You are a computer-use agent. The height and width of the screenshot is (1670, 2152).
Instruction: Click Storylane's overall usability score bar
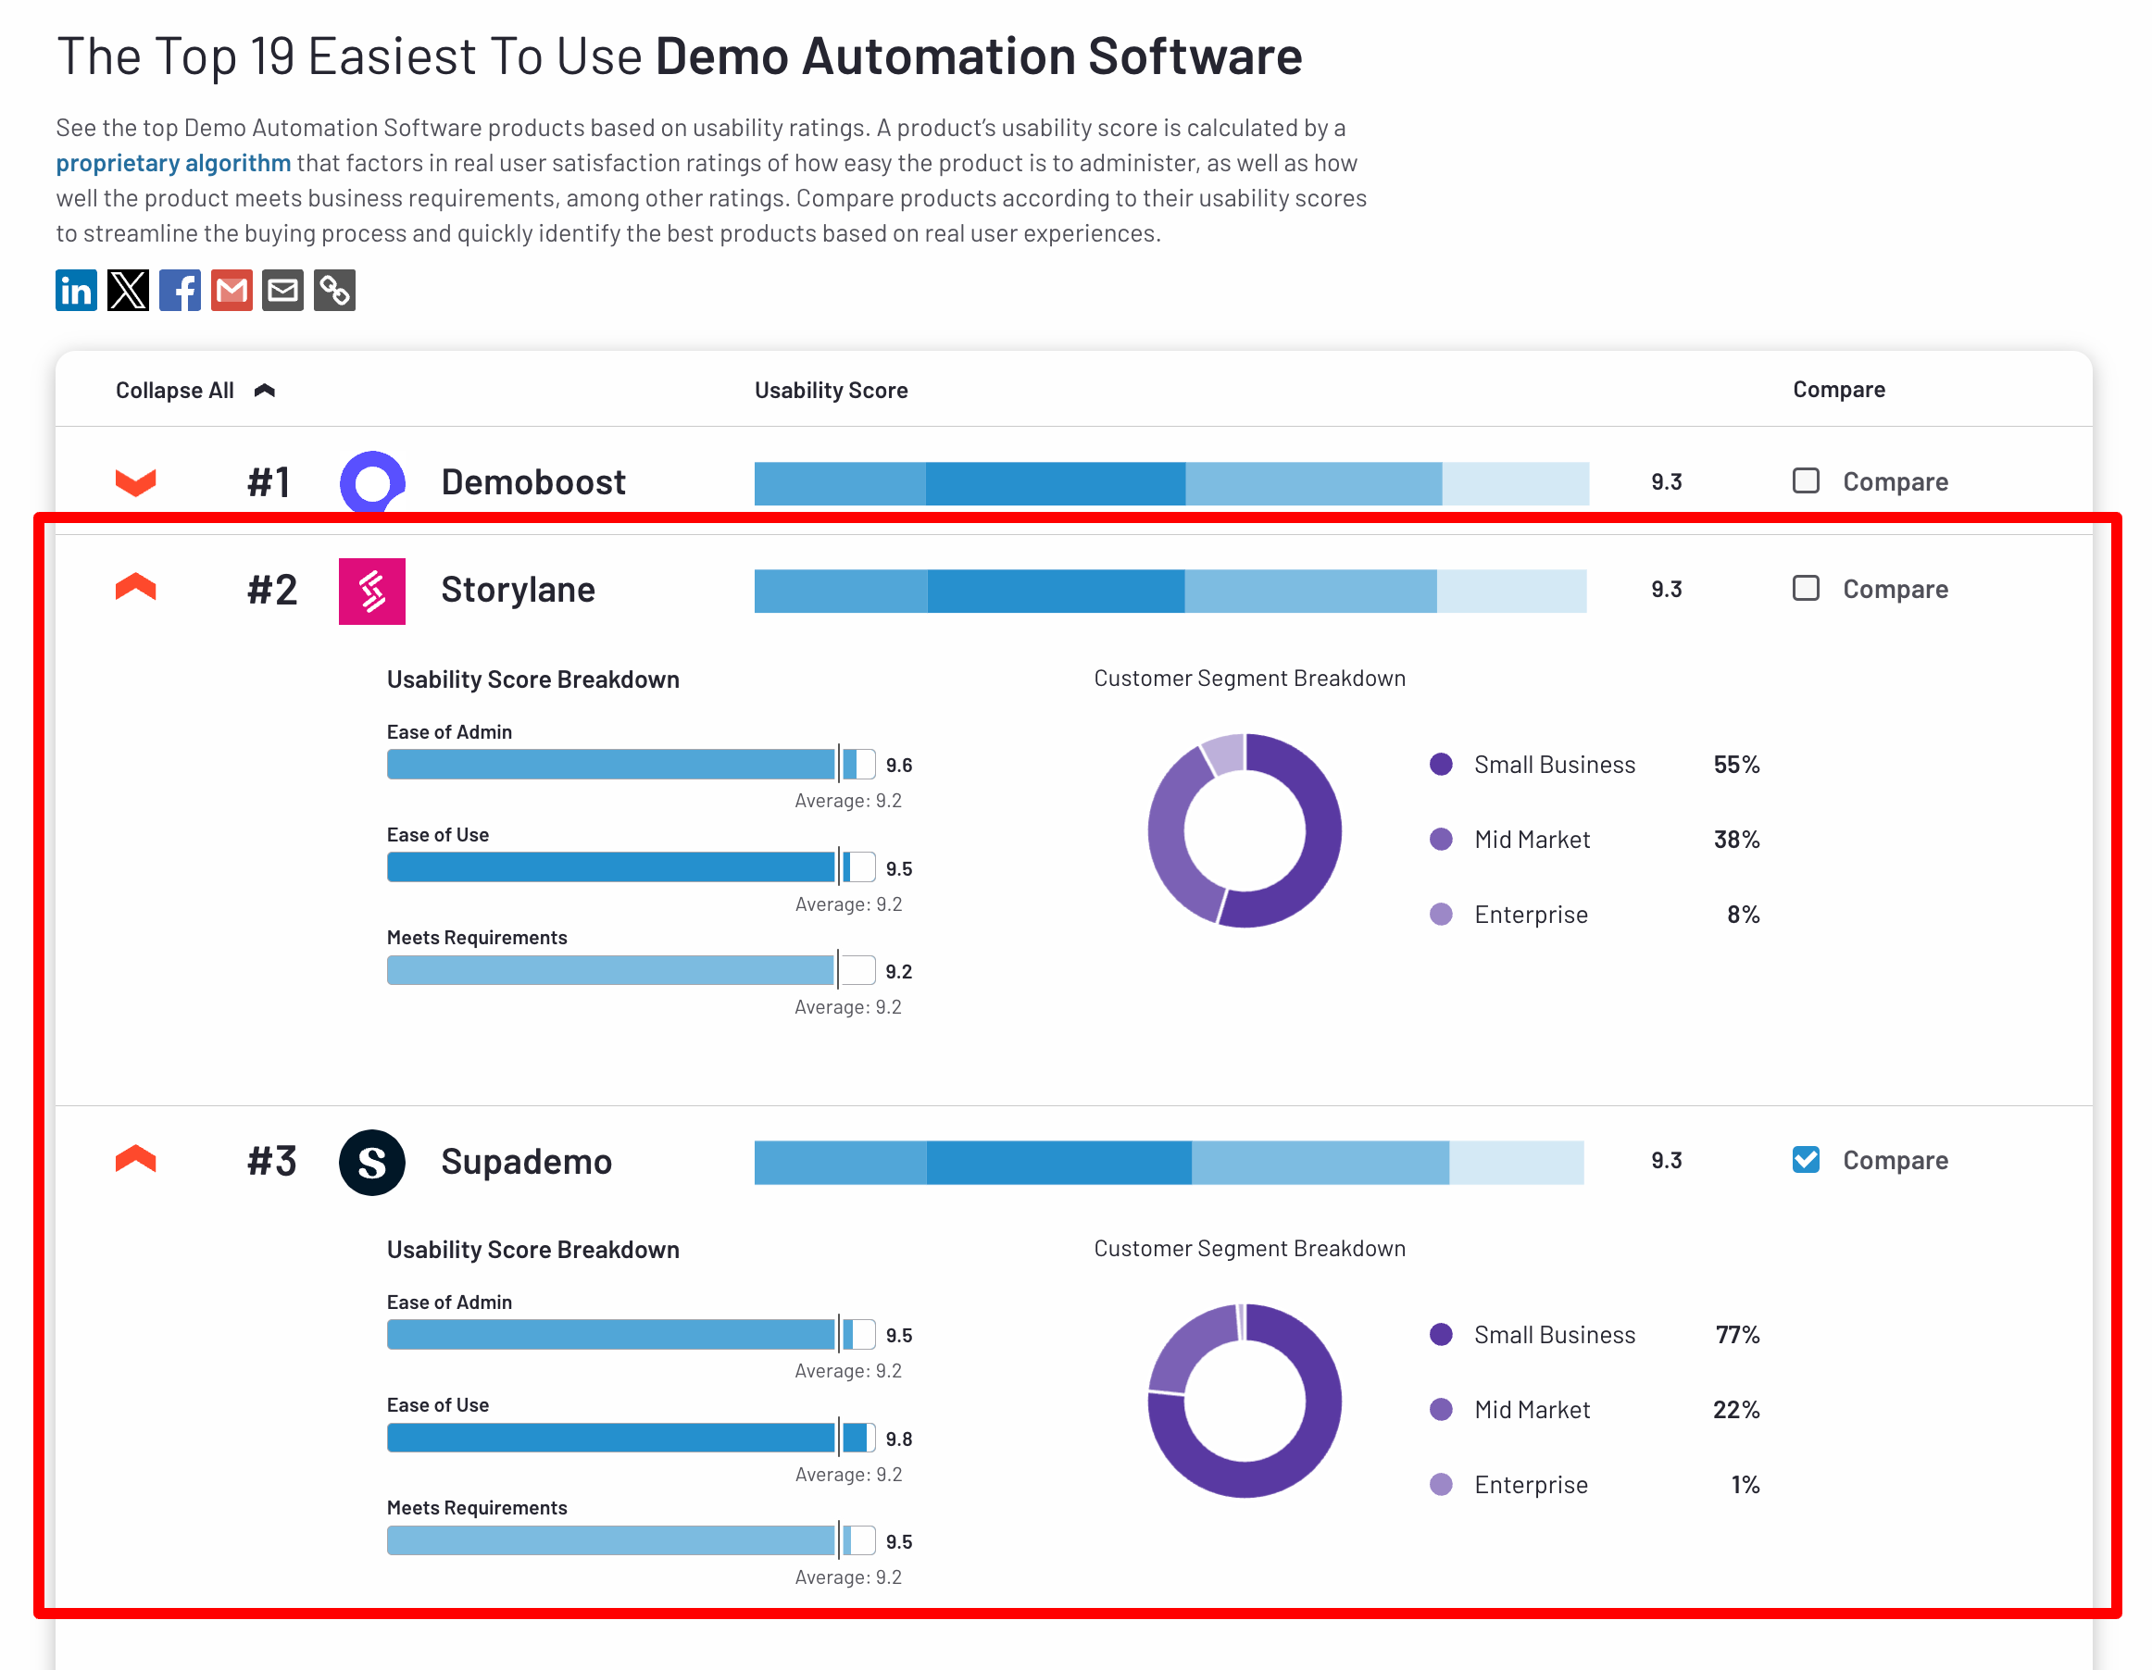point(1170,591)
